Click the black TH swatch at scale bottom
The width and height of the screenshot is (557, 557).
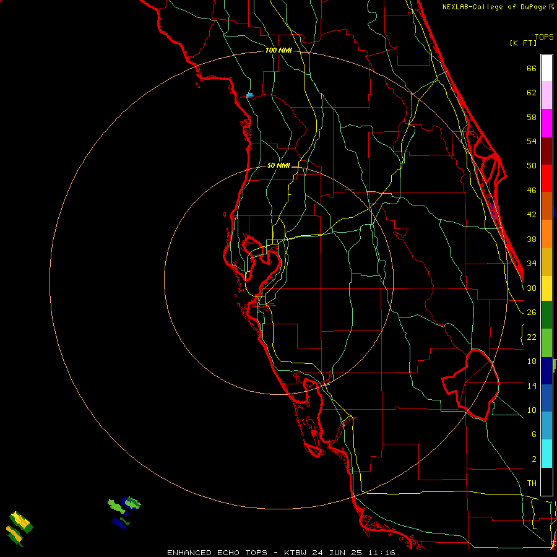point(546,481)
